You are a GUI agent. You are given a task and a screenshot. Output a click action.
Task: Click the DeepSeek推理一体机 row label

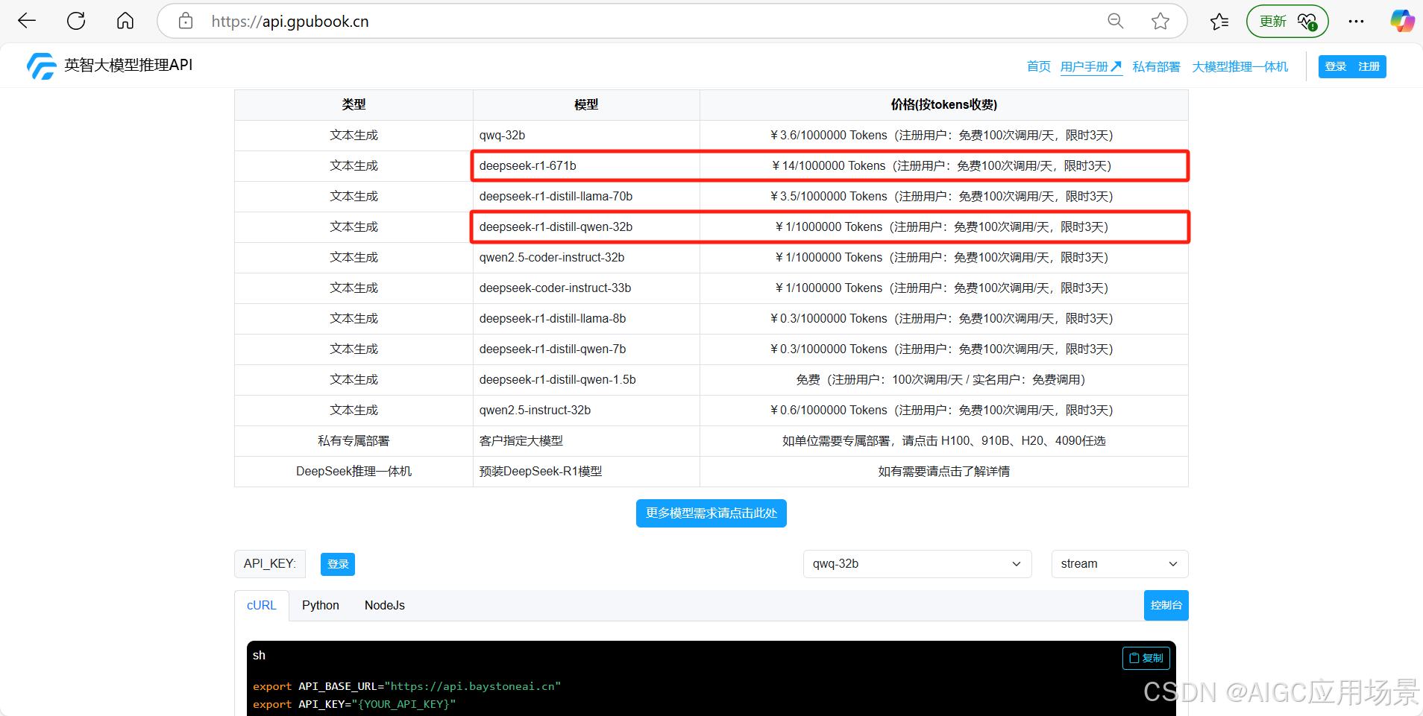[354, 471]
